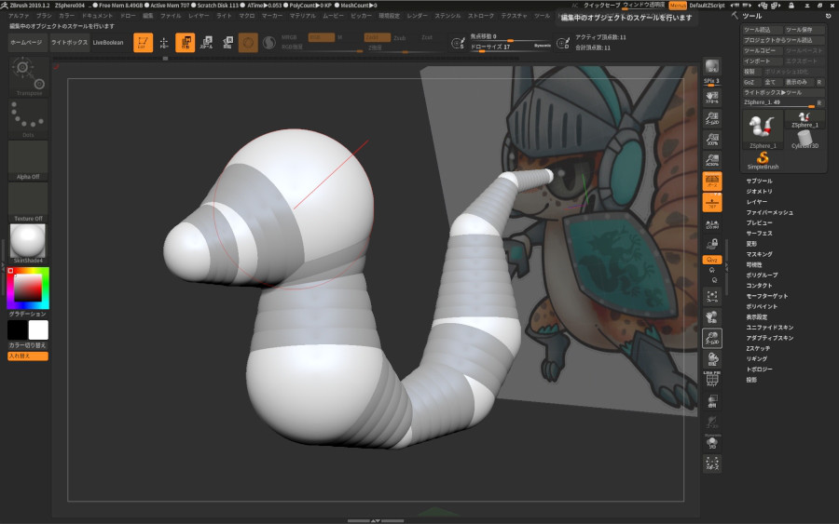Activate the Edit mode button
839x524 pixels.
coord(143,43)
